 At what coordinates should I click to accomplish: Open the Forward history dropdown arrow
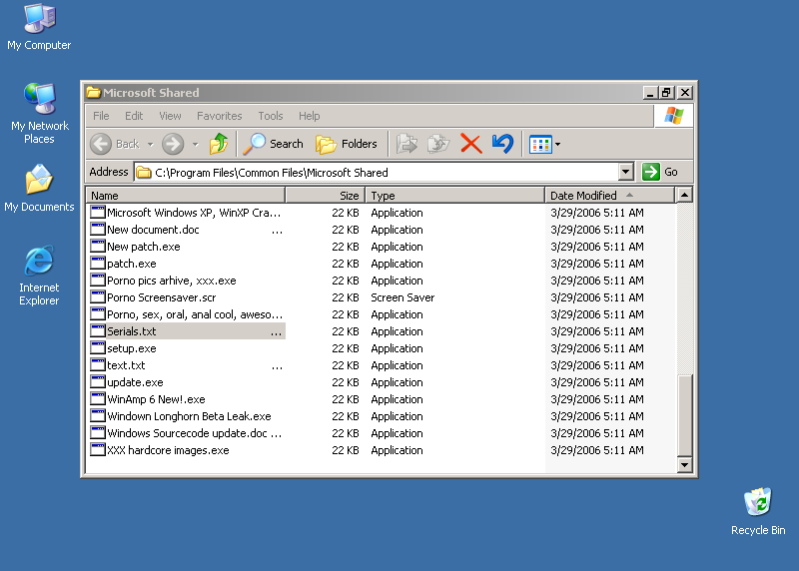[195, 145]
